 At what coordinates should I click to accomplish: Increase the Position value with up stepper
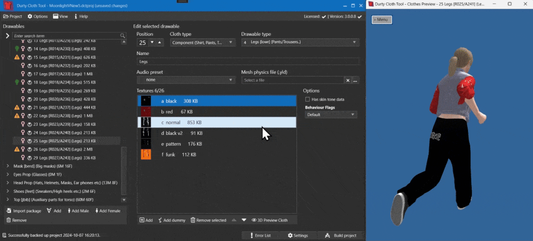(160, 42)
